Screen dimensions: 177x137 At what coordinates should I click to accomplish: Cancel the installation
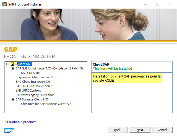pos(162,130)
